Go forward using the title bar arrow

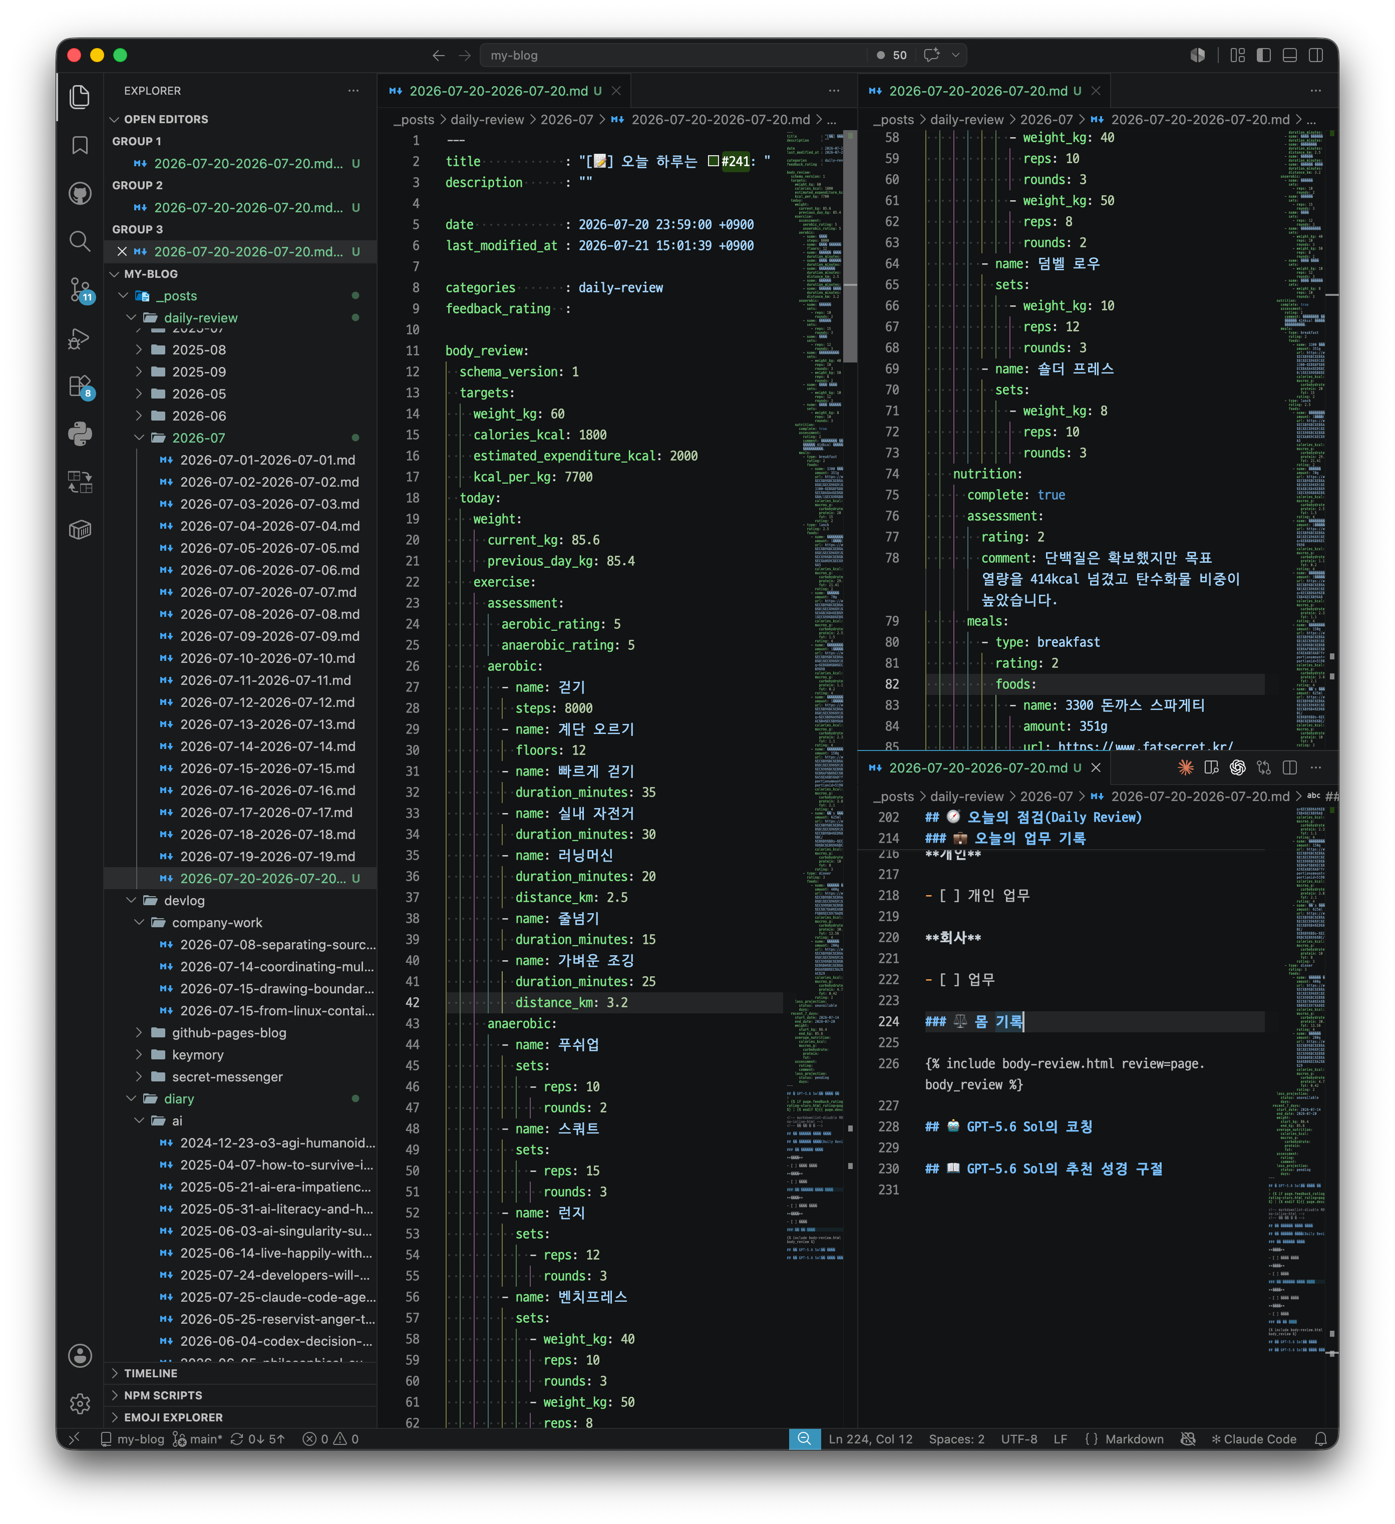pos(464,55)
